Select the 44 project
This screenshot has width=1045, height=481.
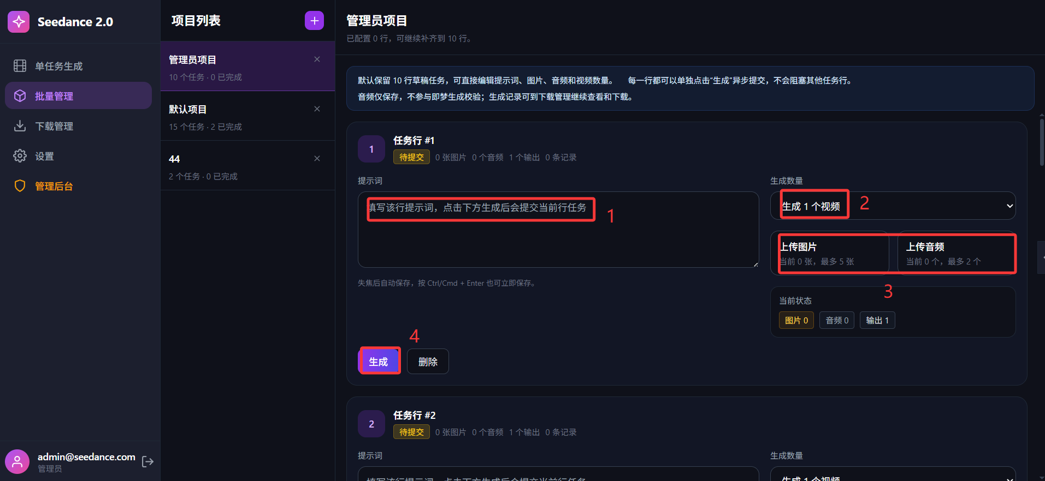[x=247, y=165]
